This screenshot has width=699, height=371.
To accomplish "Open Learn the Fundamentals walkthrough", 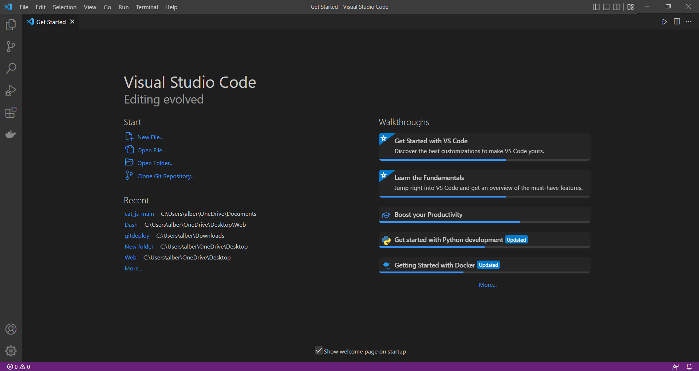I will [x=485, y=183].
